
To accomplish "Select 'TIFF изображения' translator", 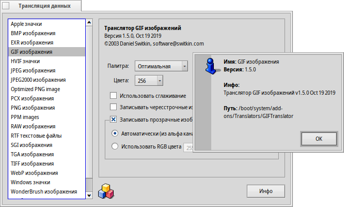I will [x=33, y=164].
